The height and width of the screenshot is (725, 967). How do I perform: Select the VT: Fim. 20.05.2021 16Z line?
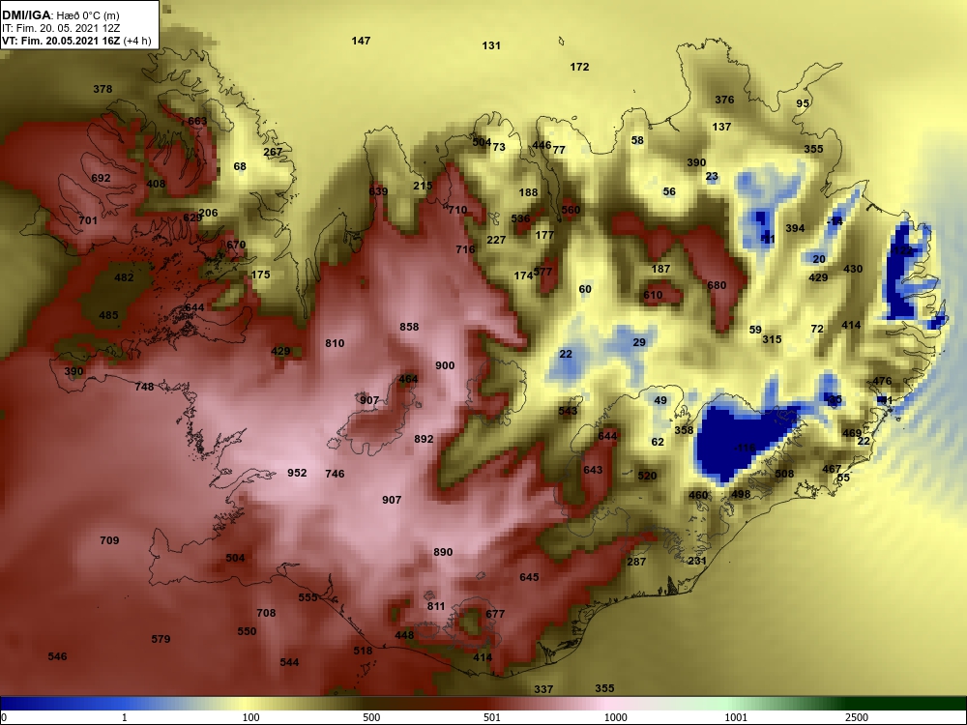coord(76,41)
